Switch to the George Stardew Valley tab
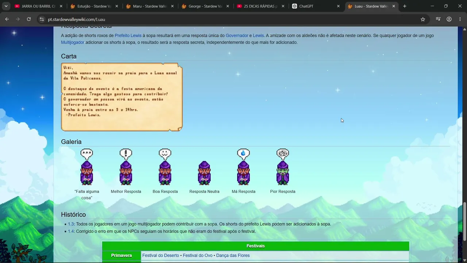 click(x=205, y=6)
